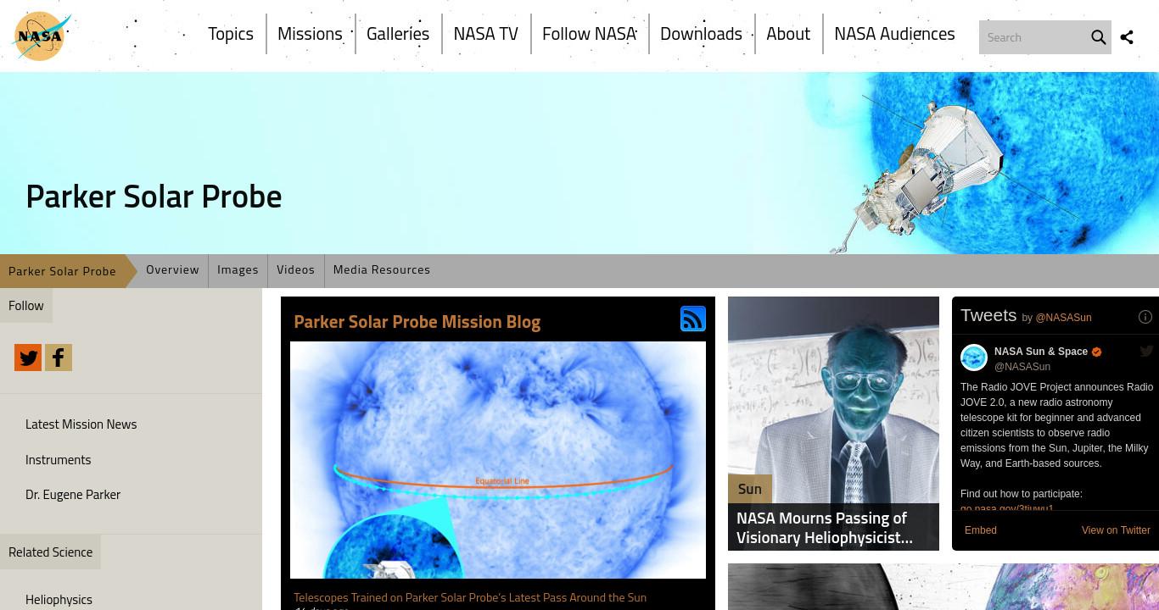The image size is (1159, 610).
Task: Open Dr. Eugene Parker sidebar link
Action: [73, 495]
